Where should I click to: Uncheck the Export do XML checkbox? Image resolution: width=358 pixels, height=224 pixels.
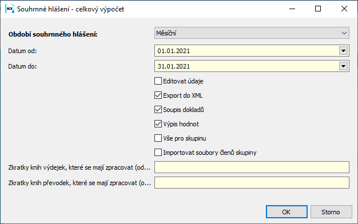pos(158,95)
